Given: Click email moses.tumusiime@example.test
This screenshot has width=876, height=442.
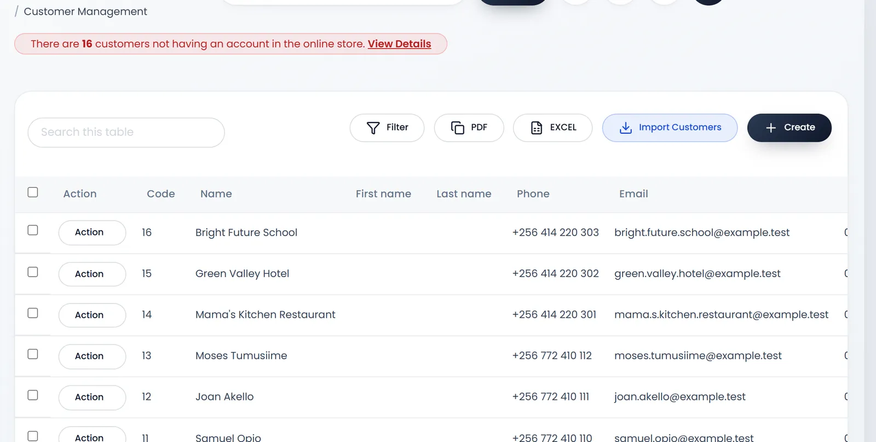Looking at the screenshot, I should click(x=698, y=356).
